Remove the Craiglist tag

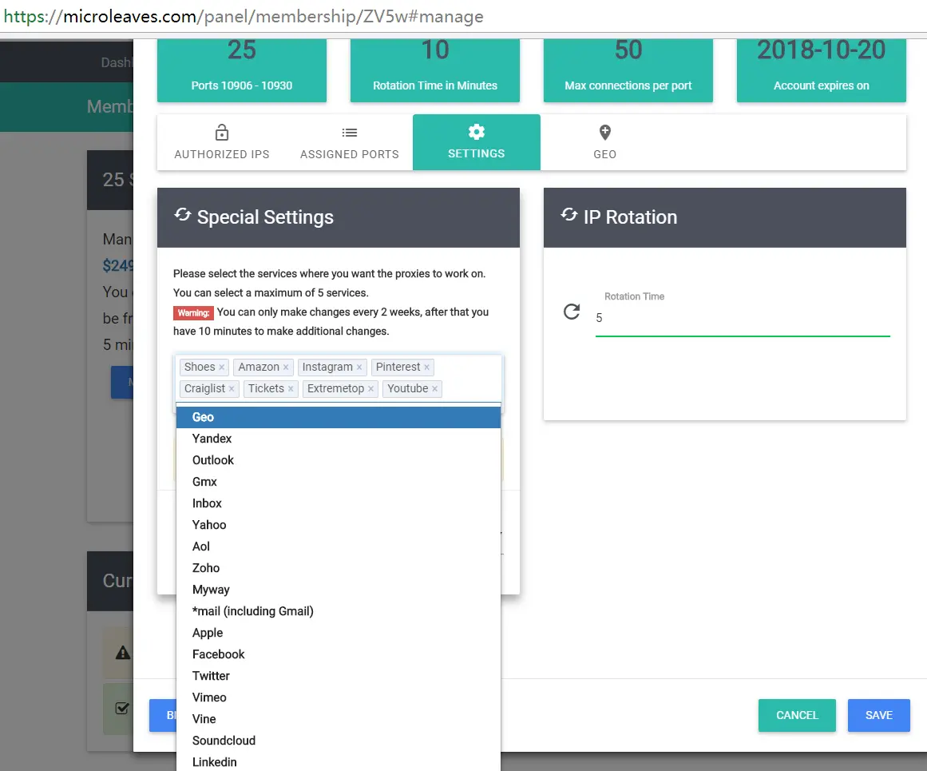coord(232,389)
